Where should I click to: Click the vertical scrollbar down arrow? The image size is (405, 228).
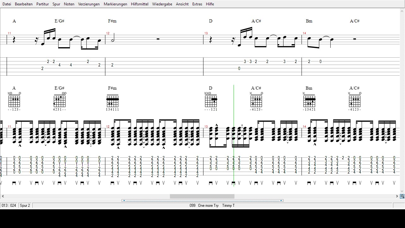click(402, 191)
